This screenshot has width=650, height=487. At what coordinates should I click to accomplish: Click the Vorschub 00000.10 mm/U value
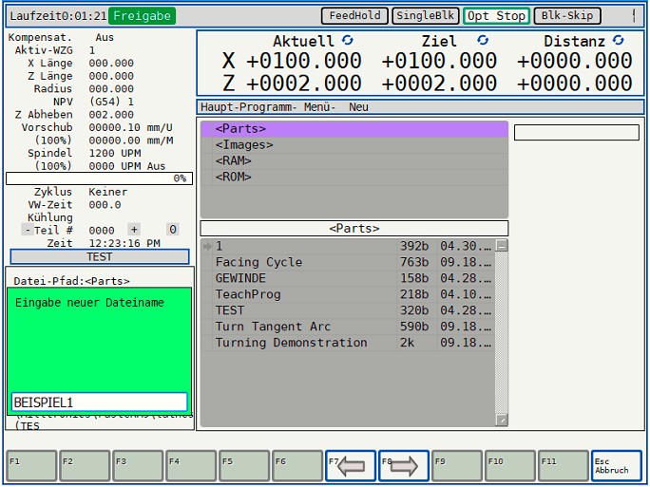coord(130,127)
